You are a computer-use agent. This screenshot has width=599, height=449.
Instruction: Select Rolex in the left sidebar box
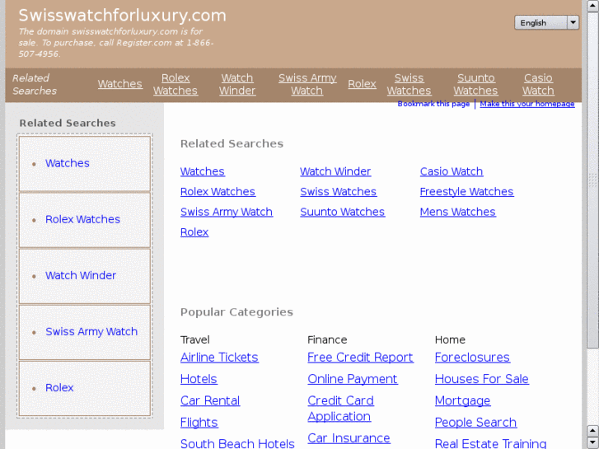point(59,388)
